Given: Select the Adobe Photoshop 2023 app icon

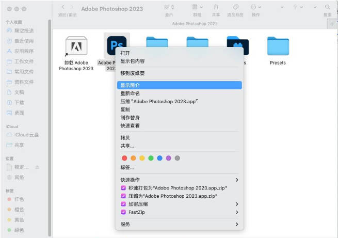Looking at the screenshot, I should click(x=117, y=45).
